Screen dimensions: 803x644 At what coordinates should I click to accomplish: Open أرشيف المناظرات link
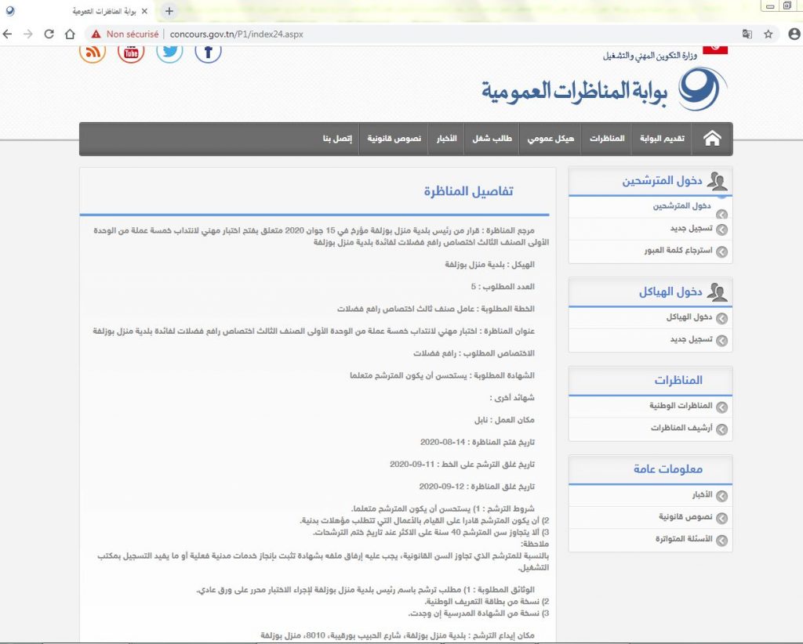pyautogui.click(x=681, y=428)
